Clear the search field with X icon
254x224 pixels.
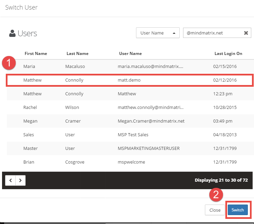tap(246, 33)
